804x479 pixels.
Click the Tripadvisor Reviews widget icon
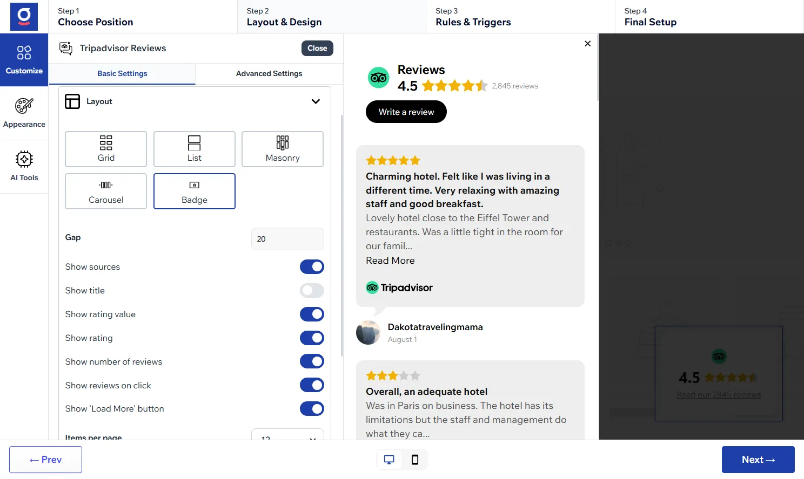tap(66, 48)
